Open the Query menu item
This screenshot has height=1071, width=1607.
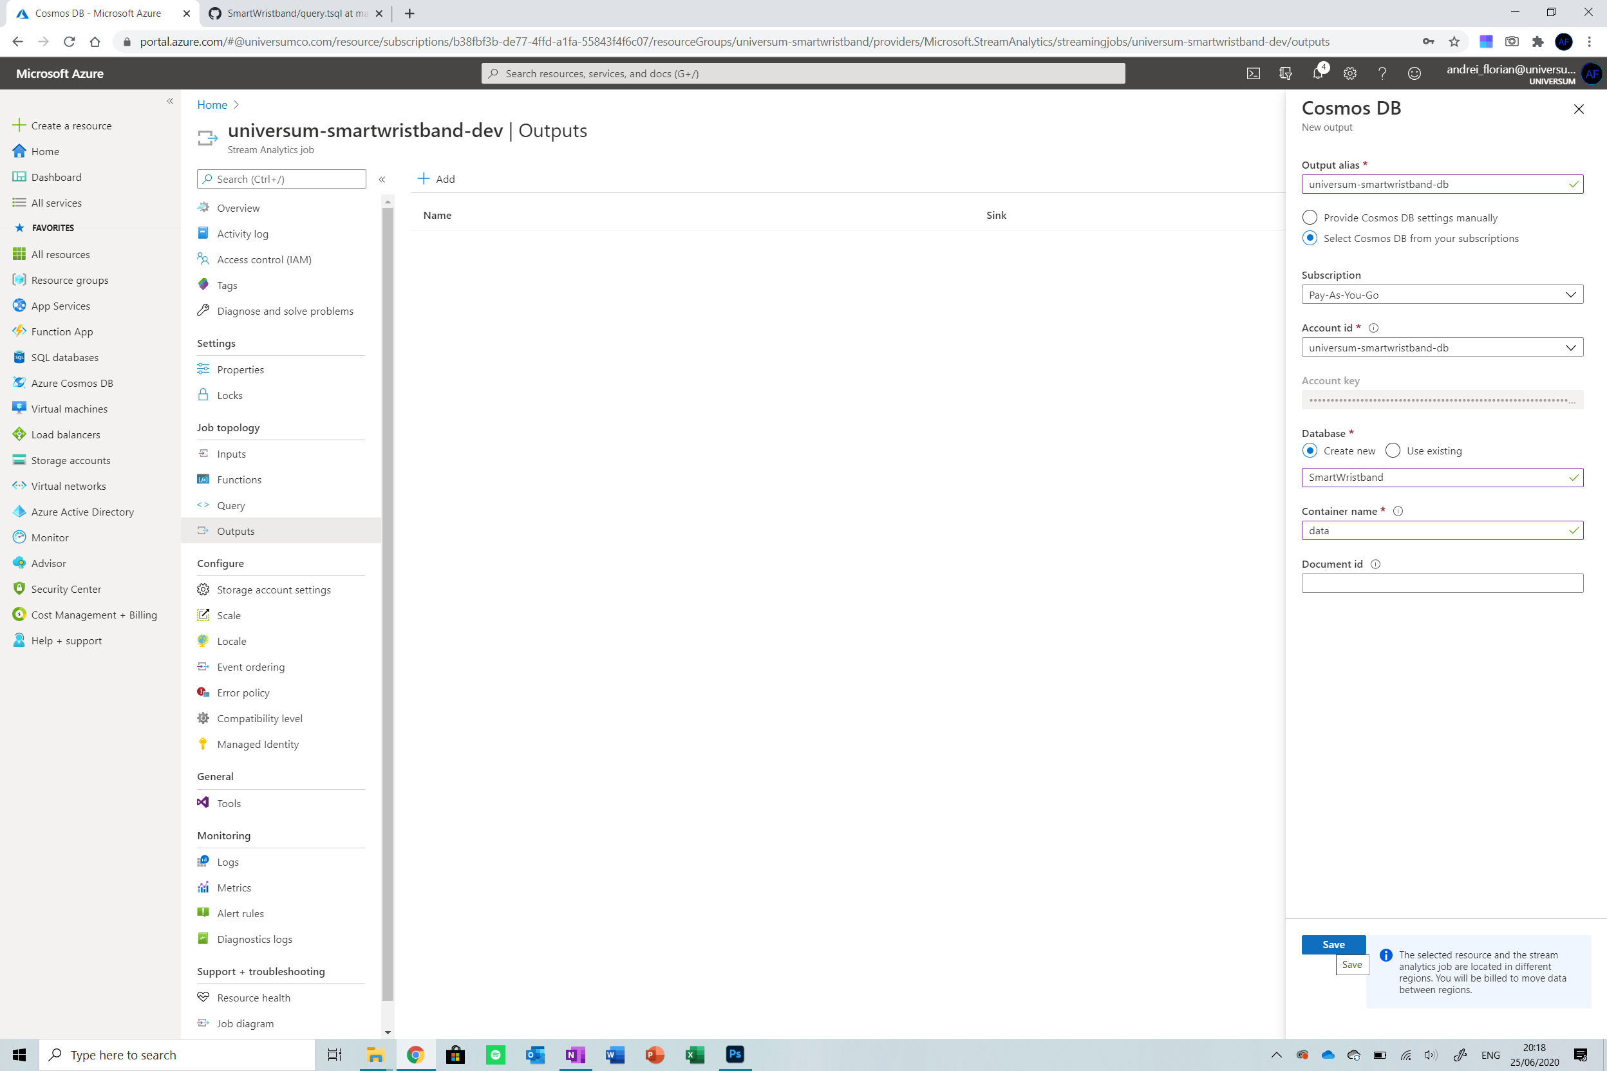(x=230, y=505)
